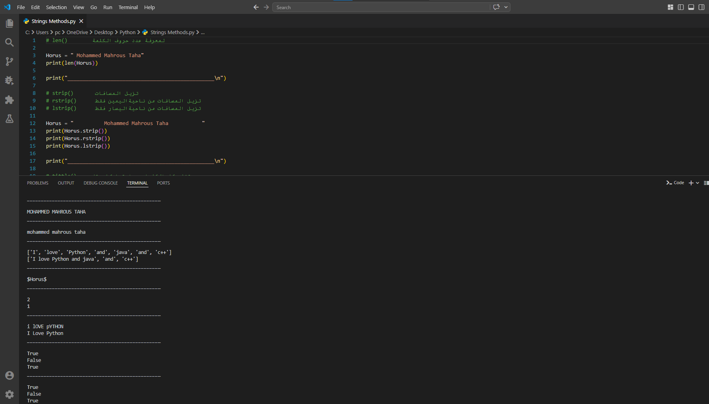Screen dimensions: 709x404
Task: Go forward with the right arrow
Action: point(266,7)
